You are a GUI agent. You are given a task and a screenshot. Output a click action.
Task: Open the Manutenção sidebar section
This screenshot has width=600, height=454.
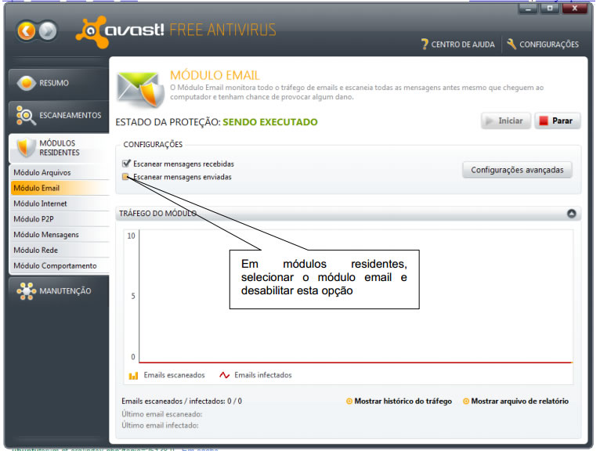tap(59, 291)
